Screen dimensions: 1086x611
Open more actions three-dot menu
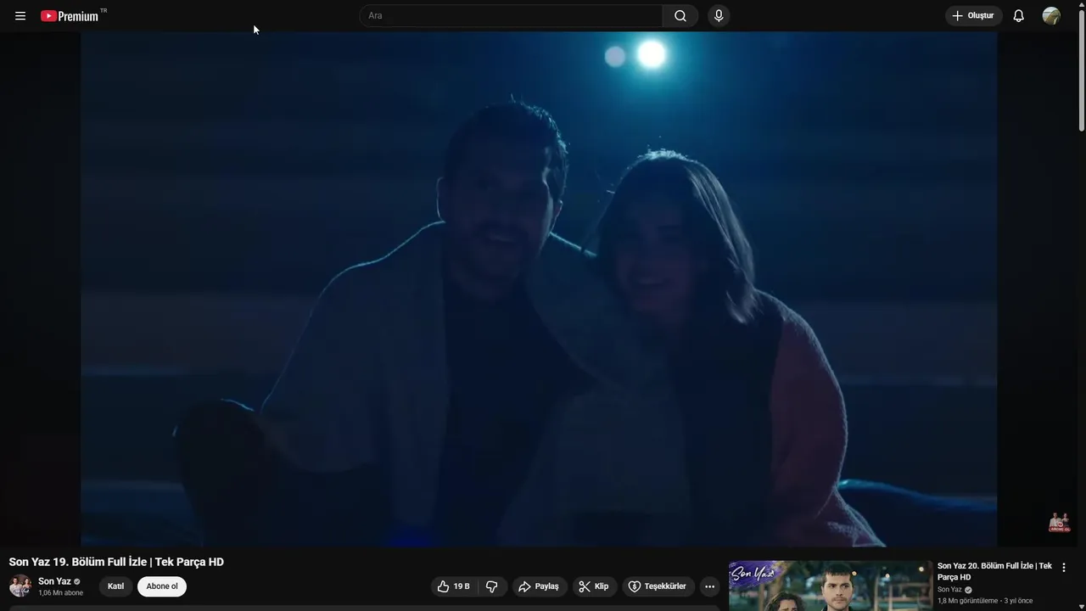tap(709, 586)
